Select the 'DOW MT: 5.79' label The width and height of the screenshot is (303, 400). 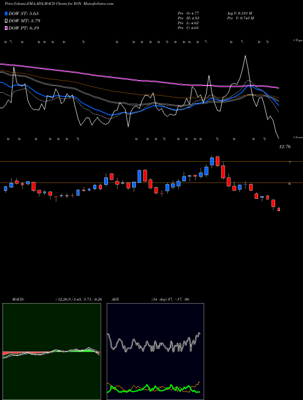click(24, 21)
